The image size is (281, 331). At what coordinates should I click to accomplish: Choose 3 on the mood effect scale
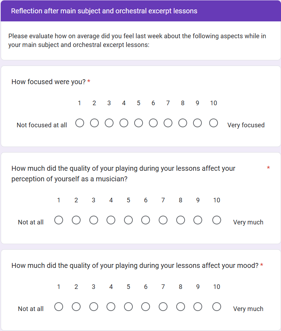coord(94,307)
